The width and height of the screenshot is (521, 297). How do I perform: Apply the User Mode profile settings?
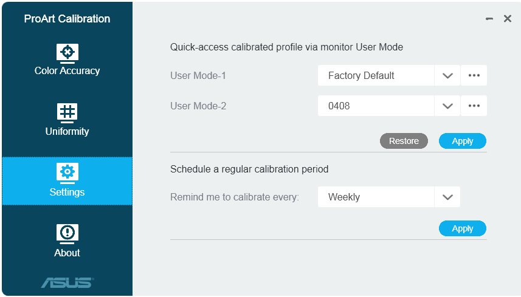(463, 141)
